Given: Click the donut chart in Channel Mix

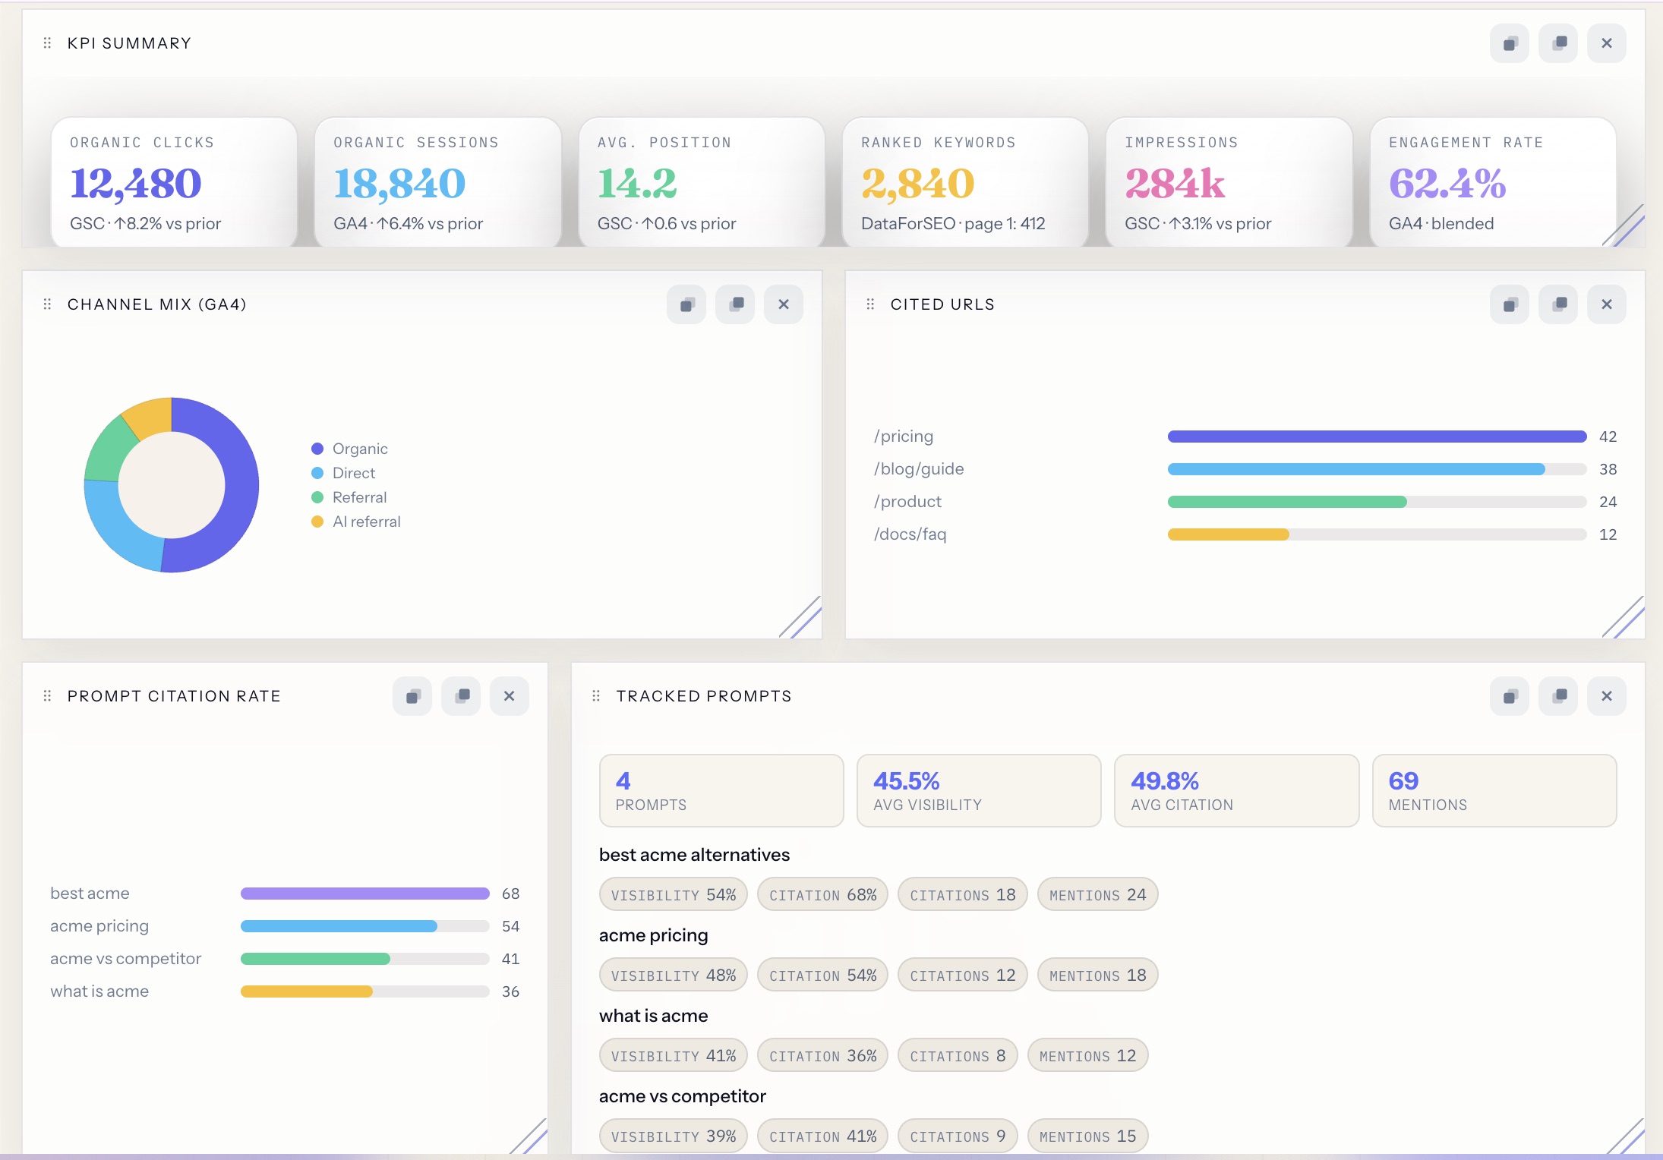Looking at the screenshot, I should coord(172,485).
